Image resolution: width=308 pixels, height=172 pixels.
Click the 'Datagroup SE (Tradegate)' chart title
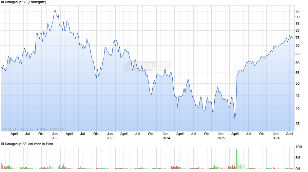(26, 2)
